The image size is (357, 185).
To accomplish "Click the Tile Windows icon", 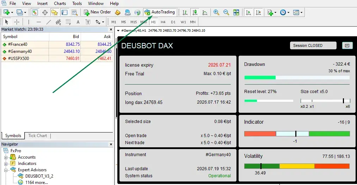I will tap(236, 12).
